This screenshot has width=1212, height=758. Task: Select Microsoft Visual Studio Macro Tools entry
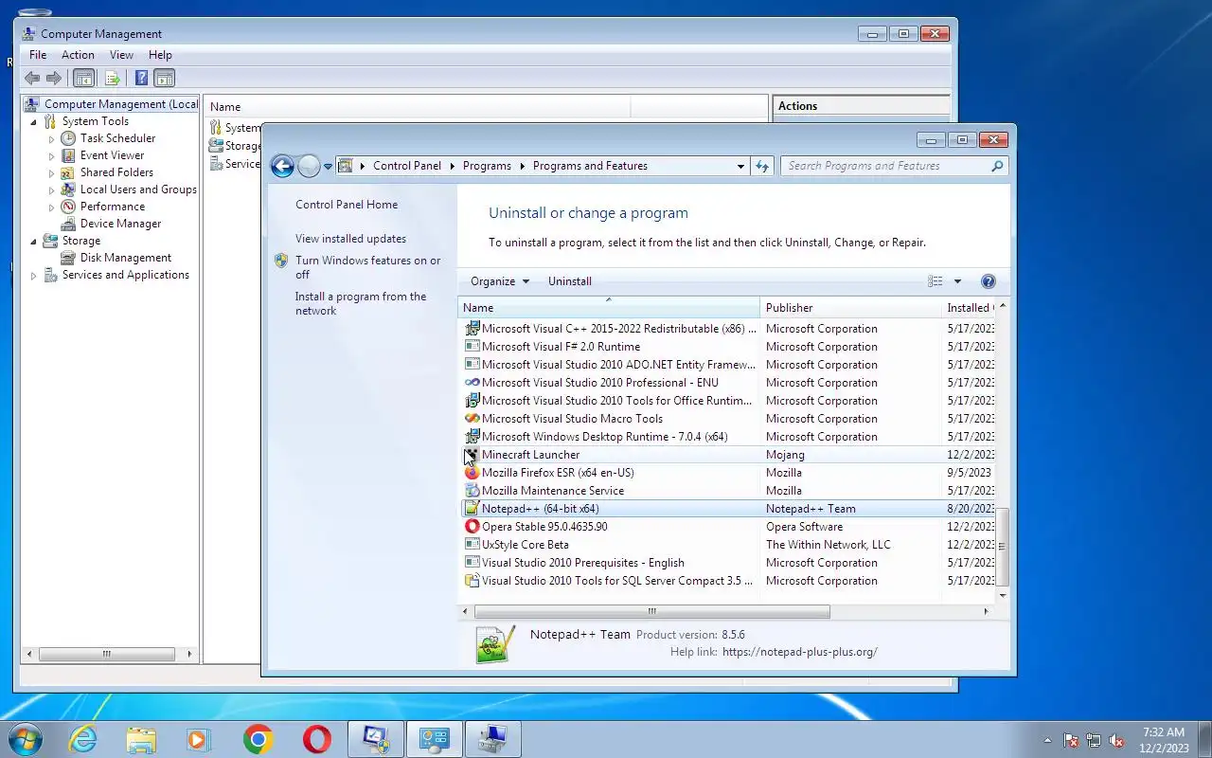click(728, 419)
